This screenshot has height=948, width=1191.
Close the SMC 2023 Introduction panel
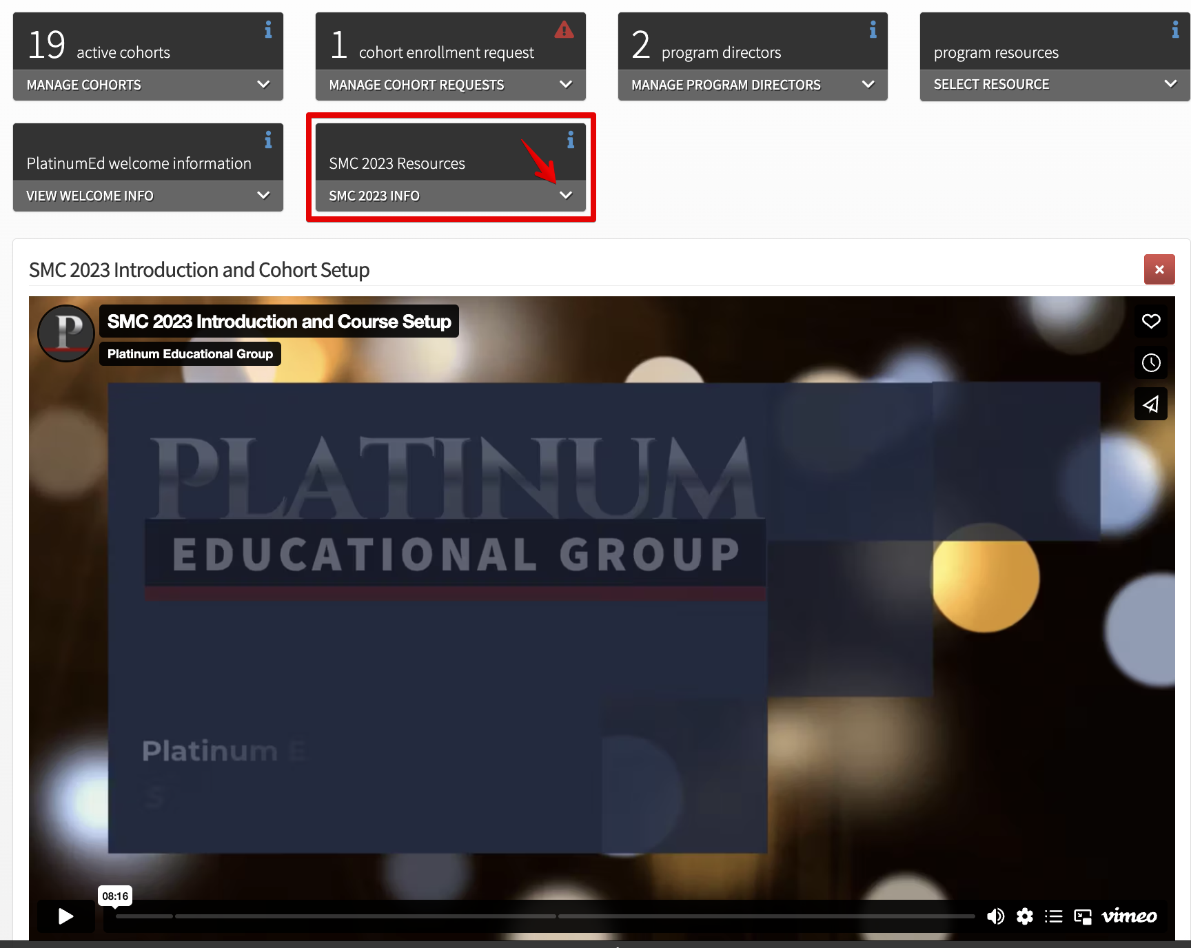coord(1159,269)
